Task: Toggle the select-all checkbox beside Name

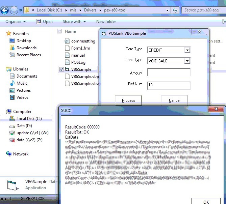Action: [x=59, y=31]
